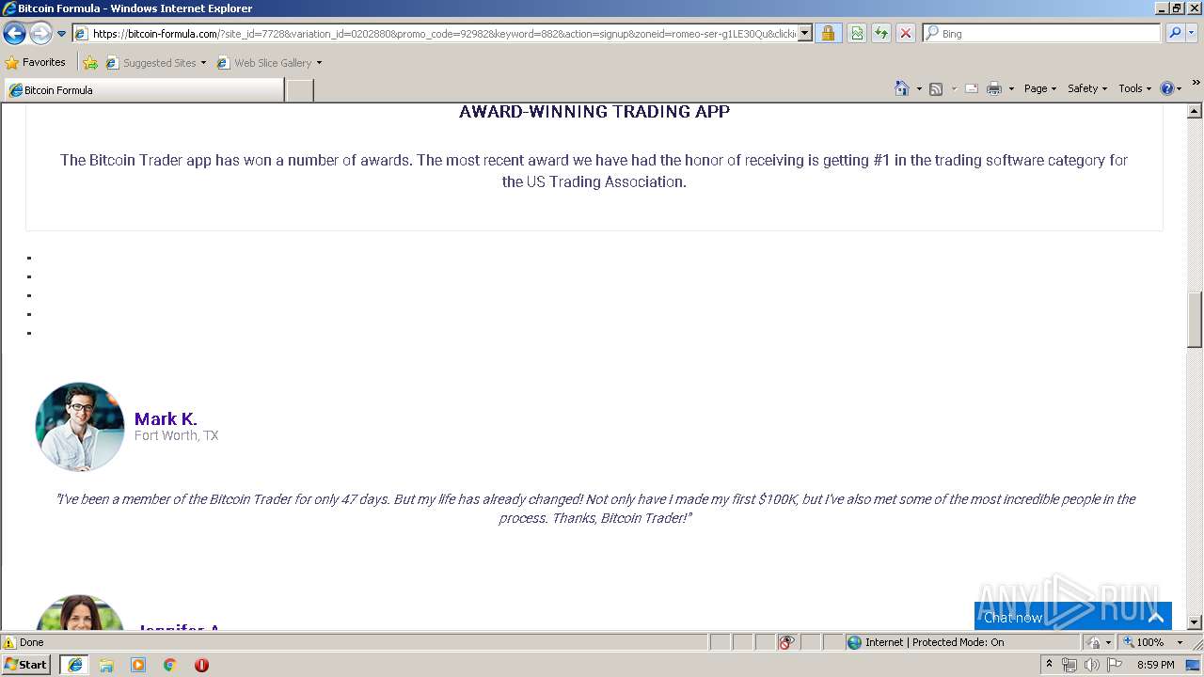
Task: Expand the address bar autocomplete dropdown
Action: coord(805,34)
